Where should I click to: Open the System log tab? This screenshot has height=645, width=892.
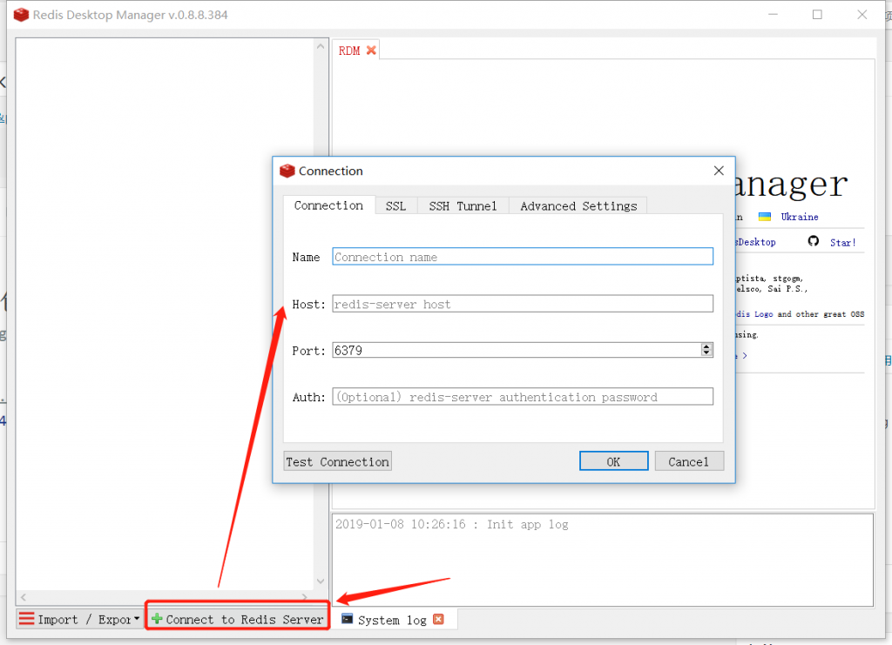[392, 620]
